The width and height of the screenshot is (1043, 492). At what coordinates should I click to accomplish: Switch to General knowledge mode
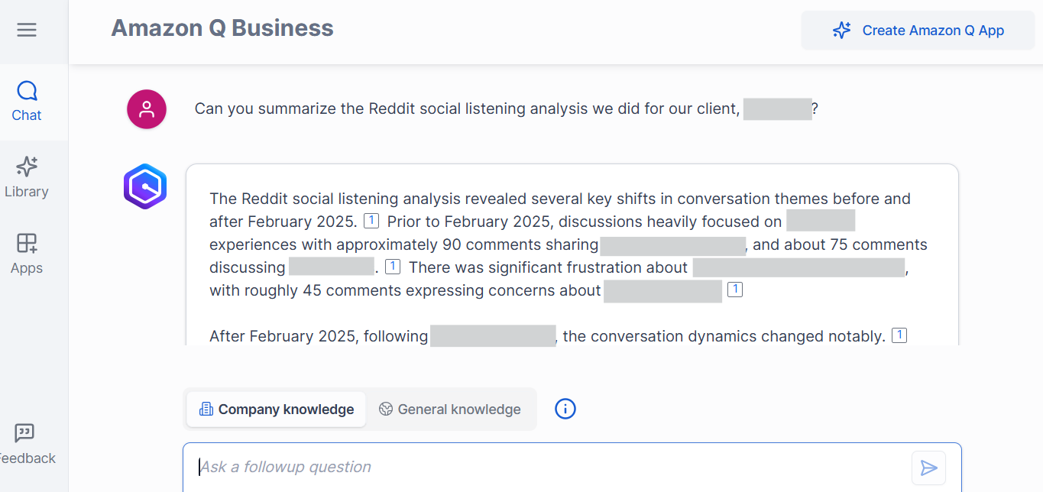450,409
